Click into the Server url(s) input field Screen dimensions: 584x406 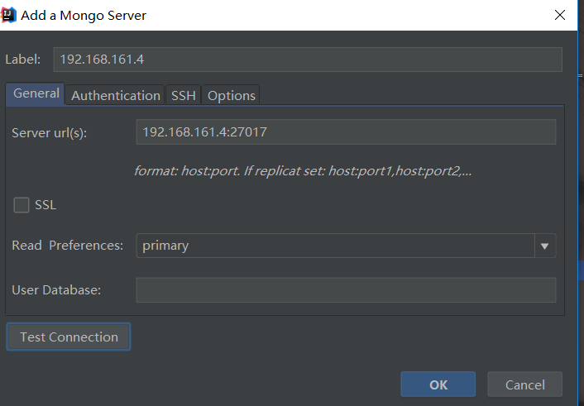coord(346,132)
